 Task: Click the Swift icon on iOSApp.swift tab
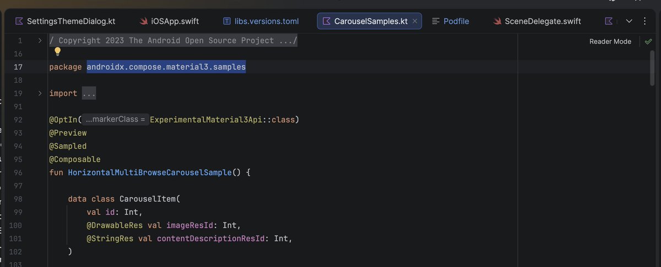tap(145, 21)
